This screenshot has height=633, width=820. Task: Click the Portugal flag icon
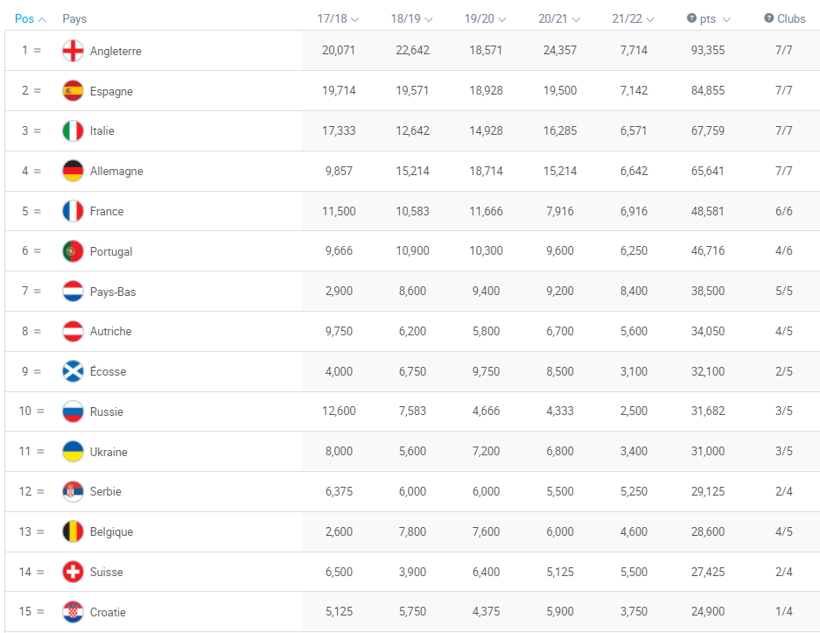click(x=73, y=251)
